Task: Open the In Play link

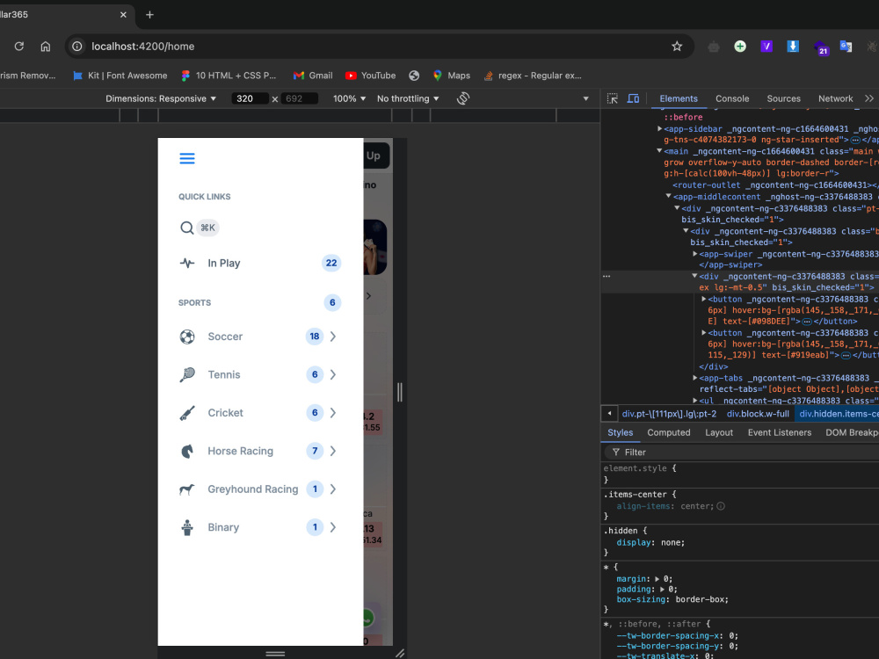Action: (223, 264)
